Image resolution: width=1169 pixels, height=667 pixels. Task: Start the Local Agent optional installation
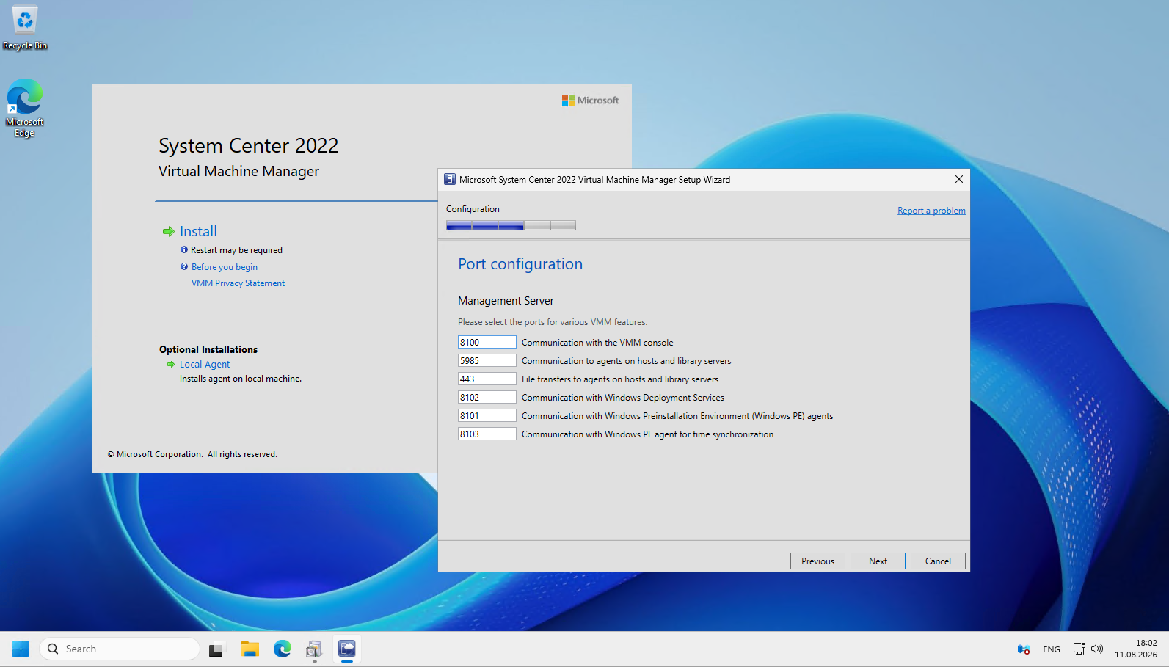(x=205, y=365)
